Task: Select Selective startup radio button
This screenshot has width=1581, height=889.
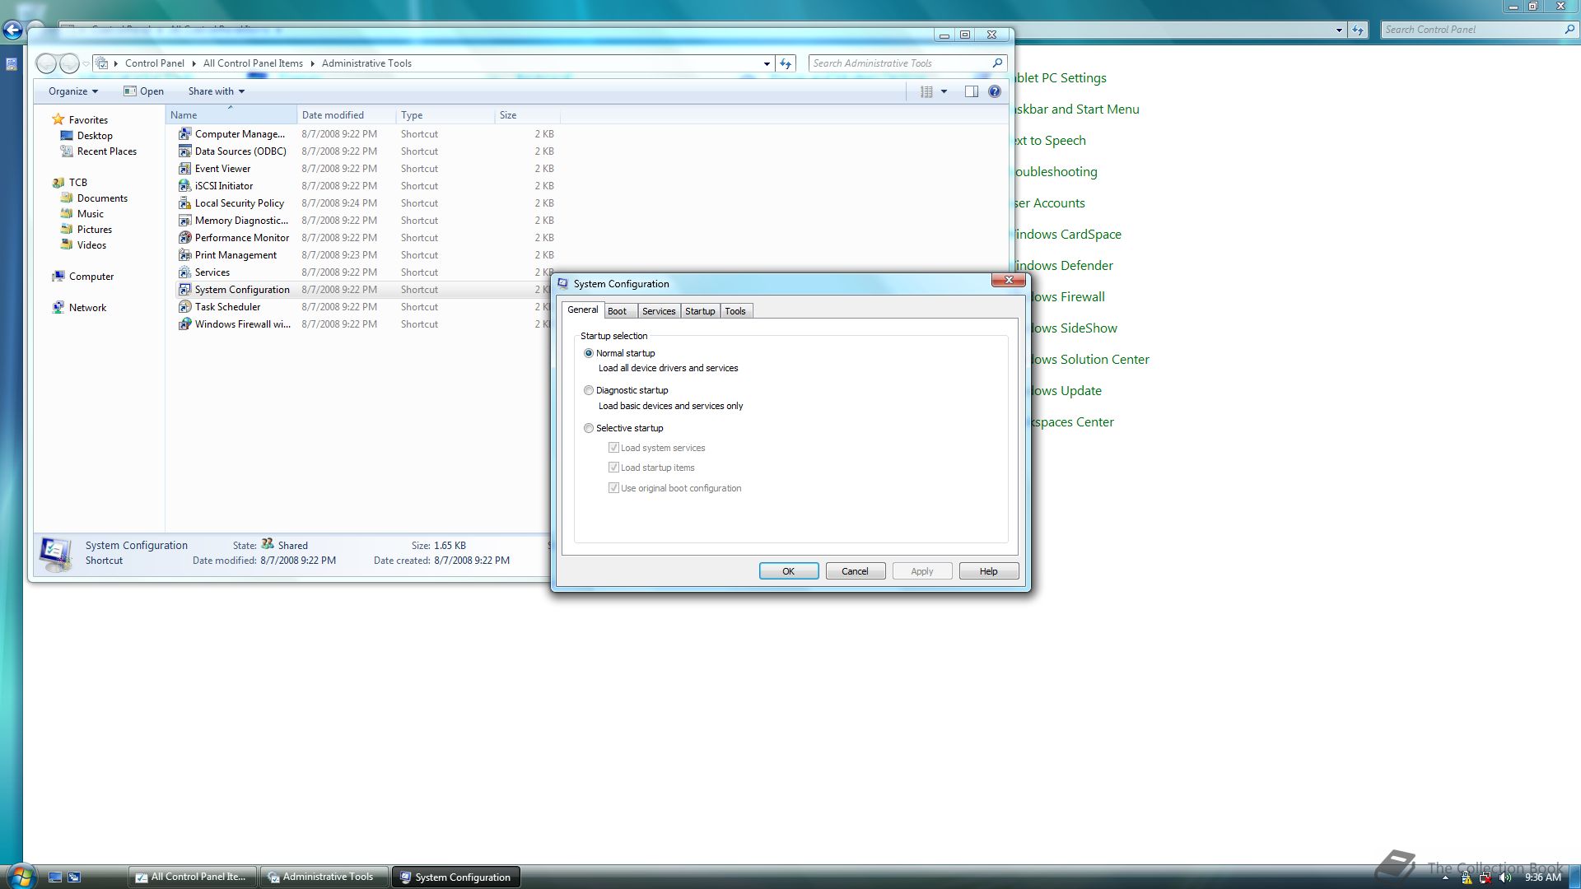Action: [589, 428]
